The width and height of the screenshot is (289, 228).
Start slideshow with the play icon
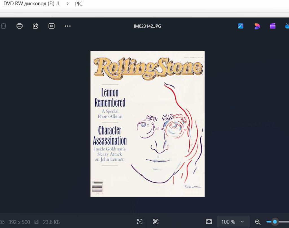click(x=51, y=26)
